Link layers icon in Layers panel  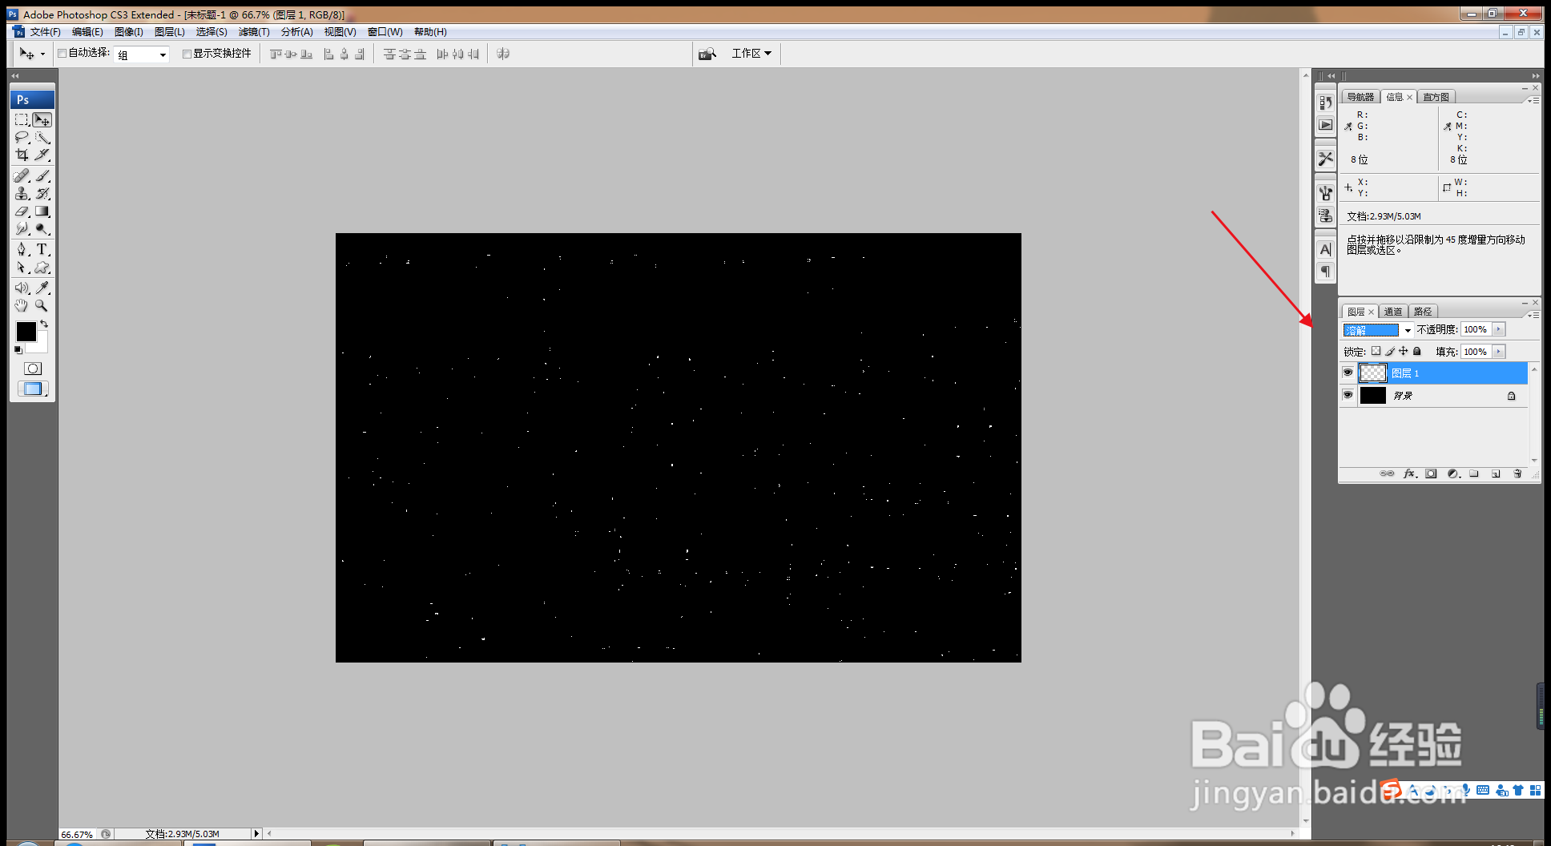click(x=1387, y=474)
